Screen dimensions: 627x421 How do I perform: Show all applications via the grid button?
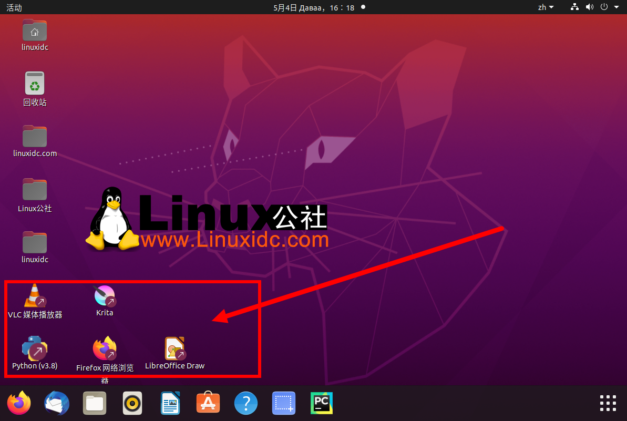point(608,403)
